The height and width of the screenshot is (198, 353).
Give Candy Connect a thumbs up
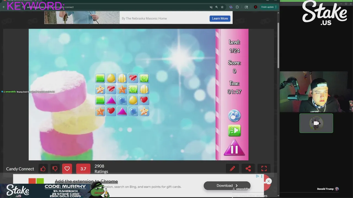tap(43, 169)
